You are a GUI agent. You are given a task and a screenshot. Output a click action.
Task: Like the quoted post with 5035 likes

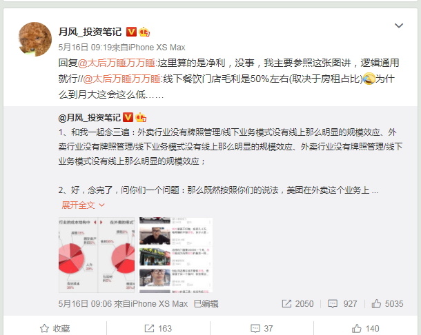[x=387, y=303]
